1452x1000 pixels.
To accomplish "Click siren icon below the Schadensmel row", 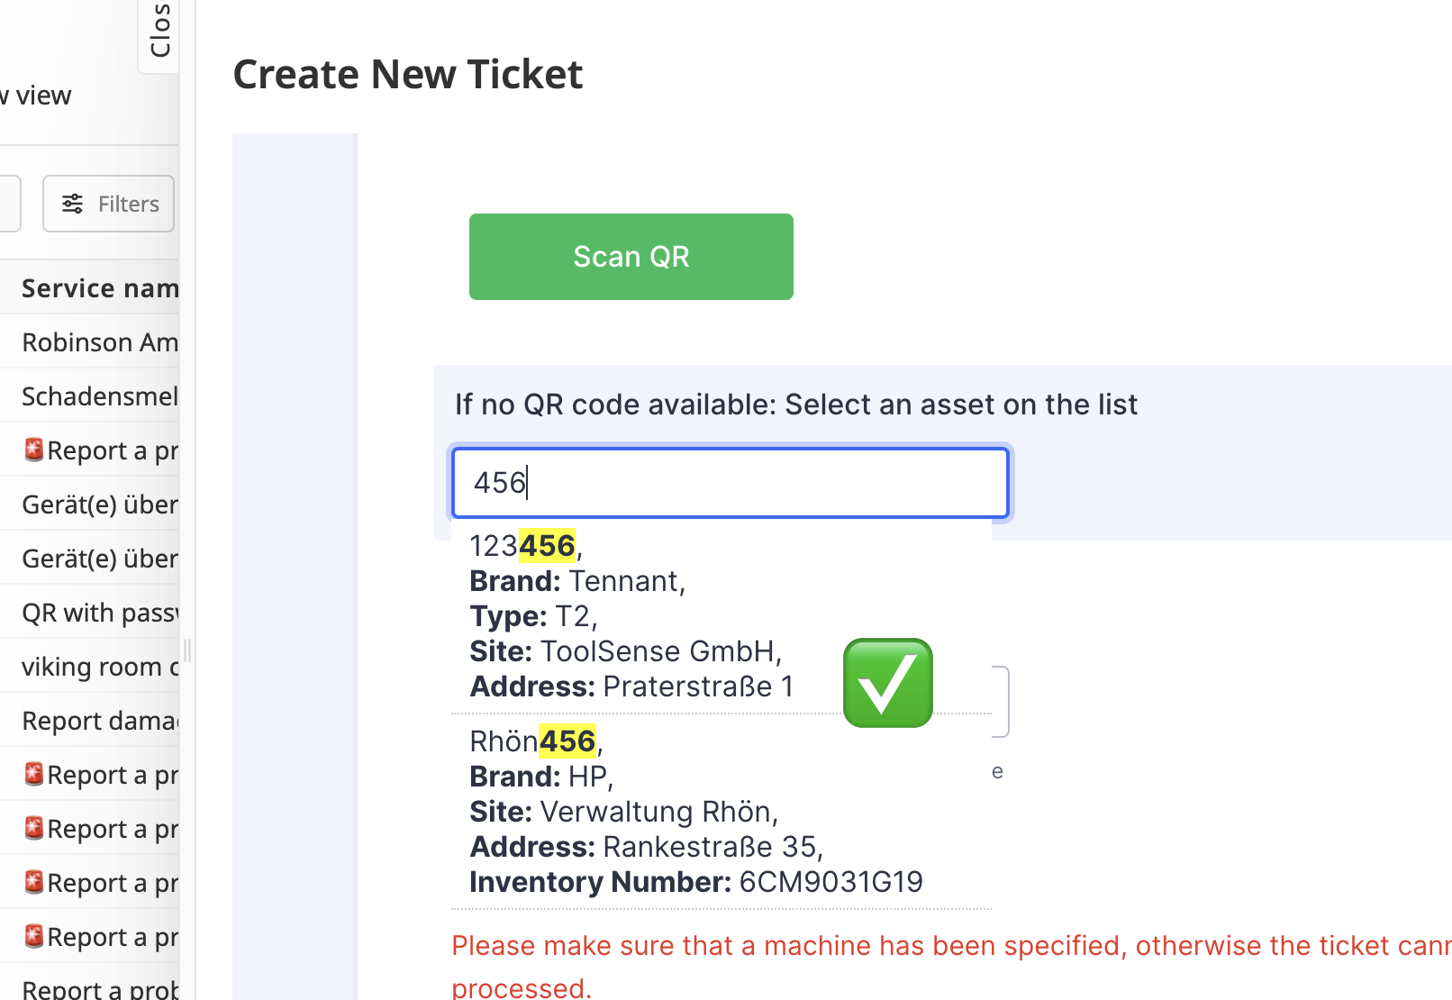I will [x=34, y=450].
